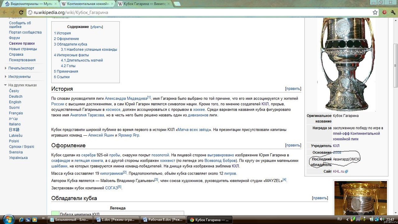
Task: Click the external link icon next to KHL.ru
Action: pos(346,171)
